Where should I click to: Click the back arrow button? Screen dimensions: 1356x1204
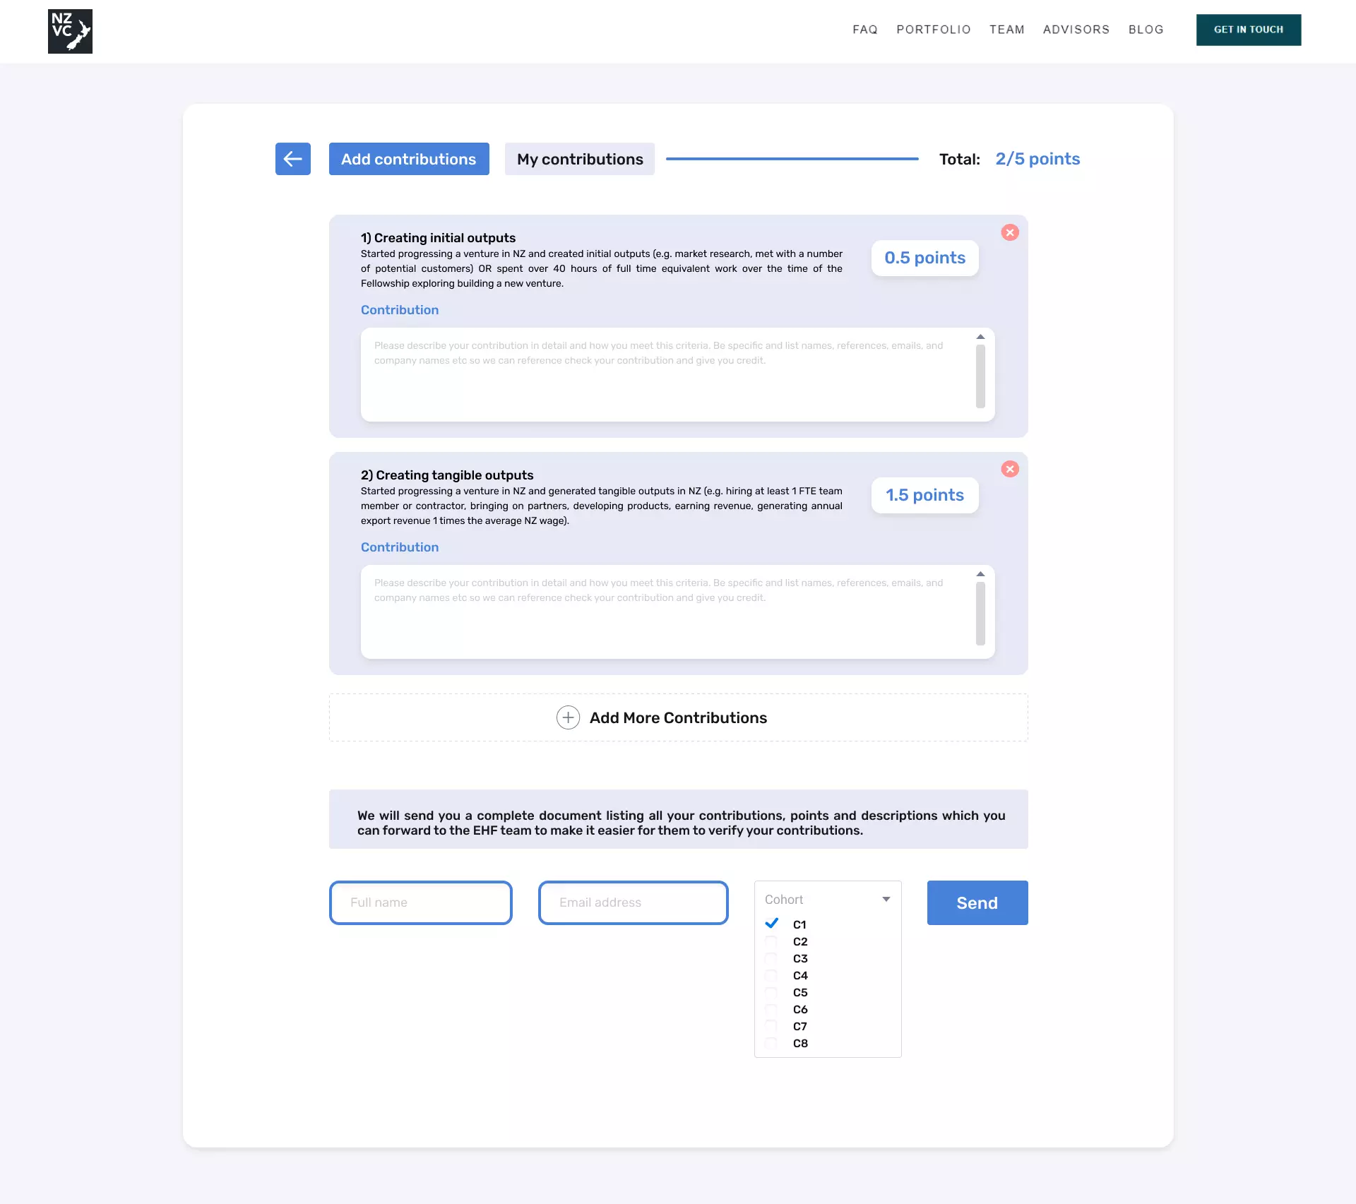pos(292,159)
